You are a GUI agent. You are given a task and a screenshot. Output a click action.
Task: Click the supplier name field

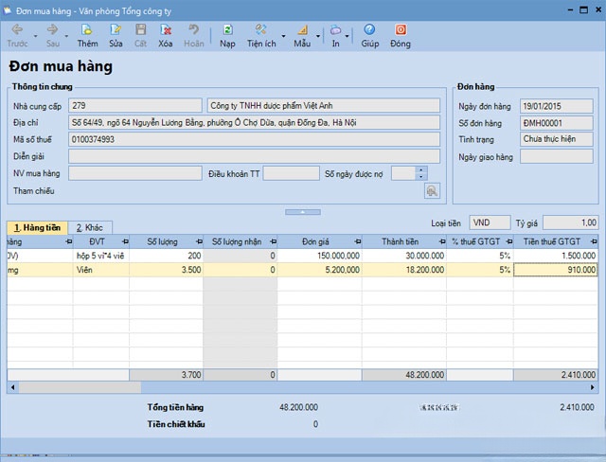(324, 105)
